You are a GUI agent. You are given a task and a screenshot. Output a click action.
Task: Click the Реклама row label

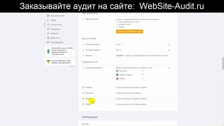coord(89,56)
